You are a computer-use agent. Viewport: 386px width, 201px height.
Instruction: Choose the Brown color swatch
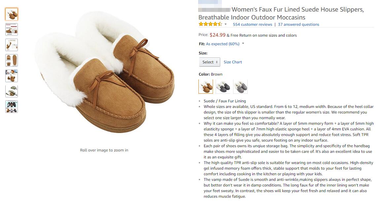tap(206, 86)
